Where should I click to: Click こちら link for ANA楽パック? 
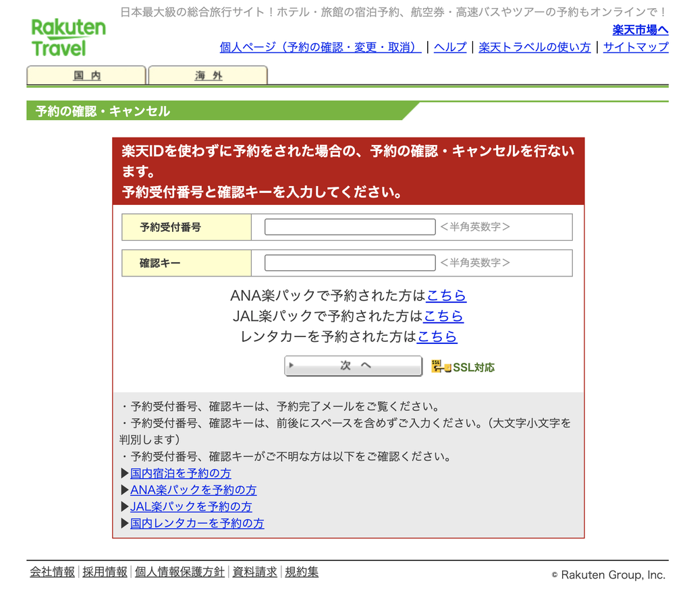click(446, 295)
